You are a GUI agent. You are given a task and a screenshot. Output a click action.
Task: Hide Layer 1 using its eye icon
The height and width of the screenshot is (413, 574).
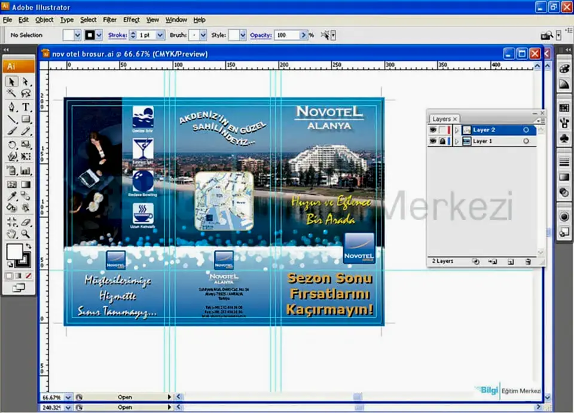tap(433, 142)
